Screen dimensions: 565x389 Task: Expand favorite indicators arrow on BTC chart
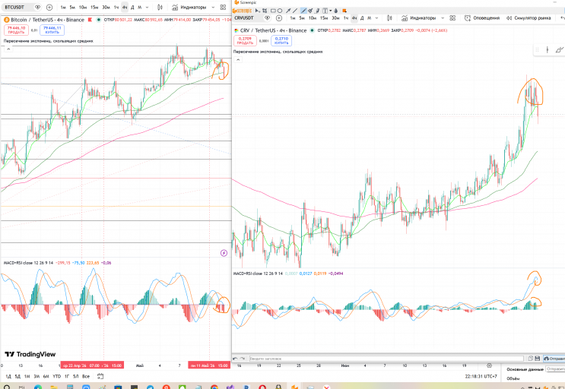(x=213, y=7)
